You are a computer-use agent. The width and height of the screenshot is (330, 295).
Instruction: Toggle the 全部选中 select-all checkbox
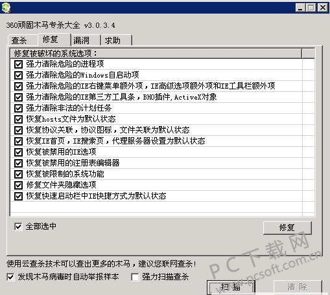coord(18,226)
